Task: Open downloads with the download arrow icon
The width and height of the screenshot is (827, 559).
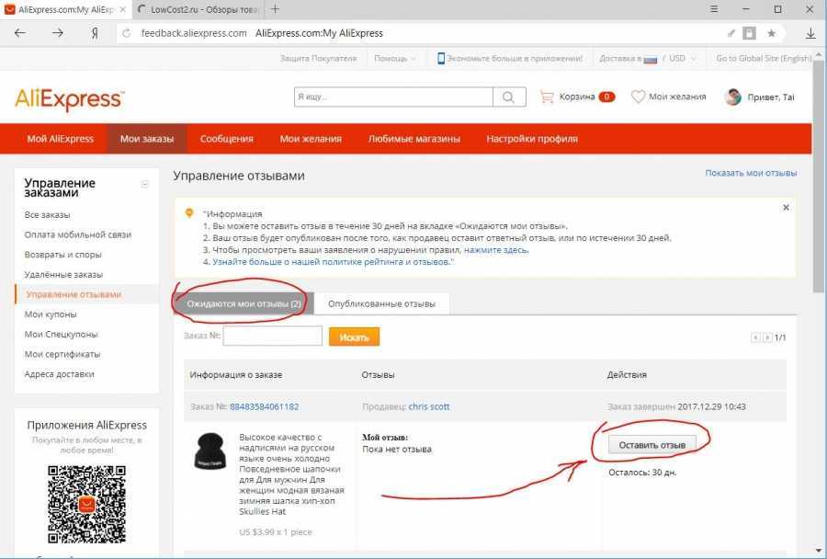Action: click(x=810, y=33)
